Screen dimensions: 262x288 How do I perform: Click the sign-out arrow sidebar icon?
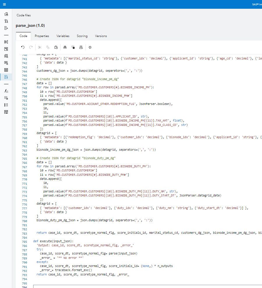[6, 28]
